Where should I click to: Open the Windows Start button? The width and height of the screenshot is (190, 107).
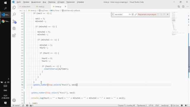5,3
